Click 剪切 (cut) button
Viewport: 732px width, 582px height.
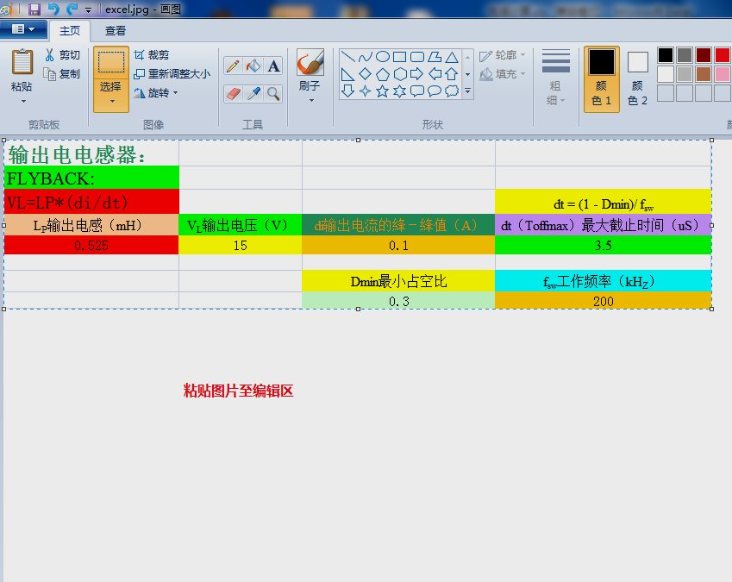click(63, 55)
